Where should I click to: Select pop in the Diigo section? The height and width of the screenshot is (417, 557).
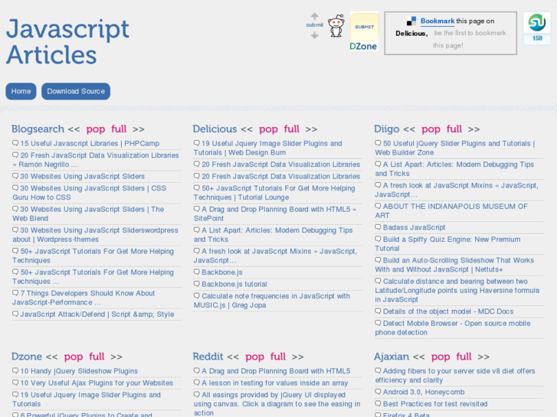tap(431, 129)
